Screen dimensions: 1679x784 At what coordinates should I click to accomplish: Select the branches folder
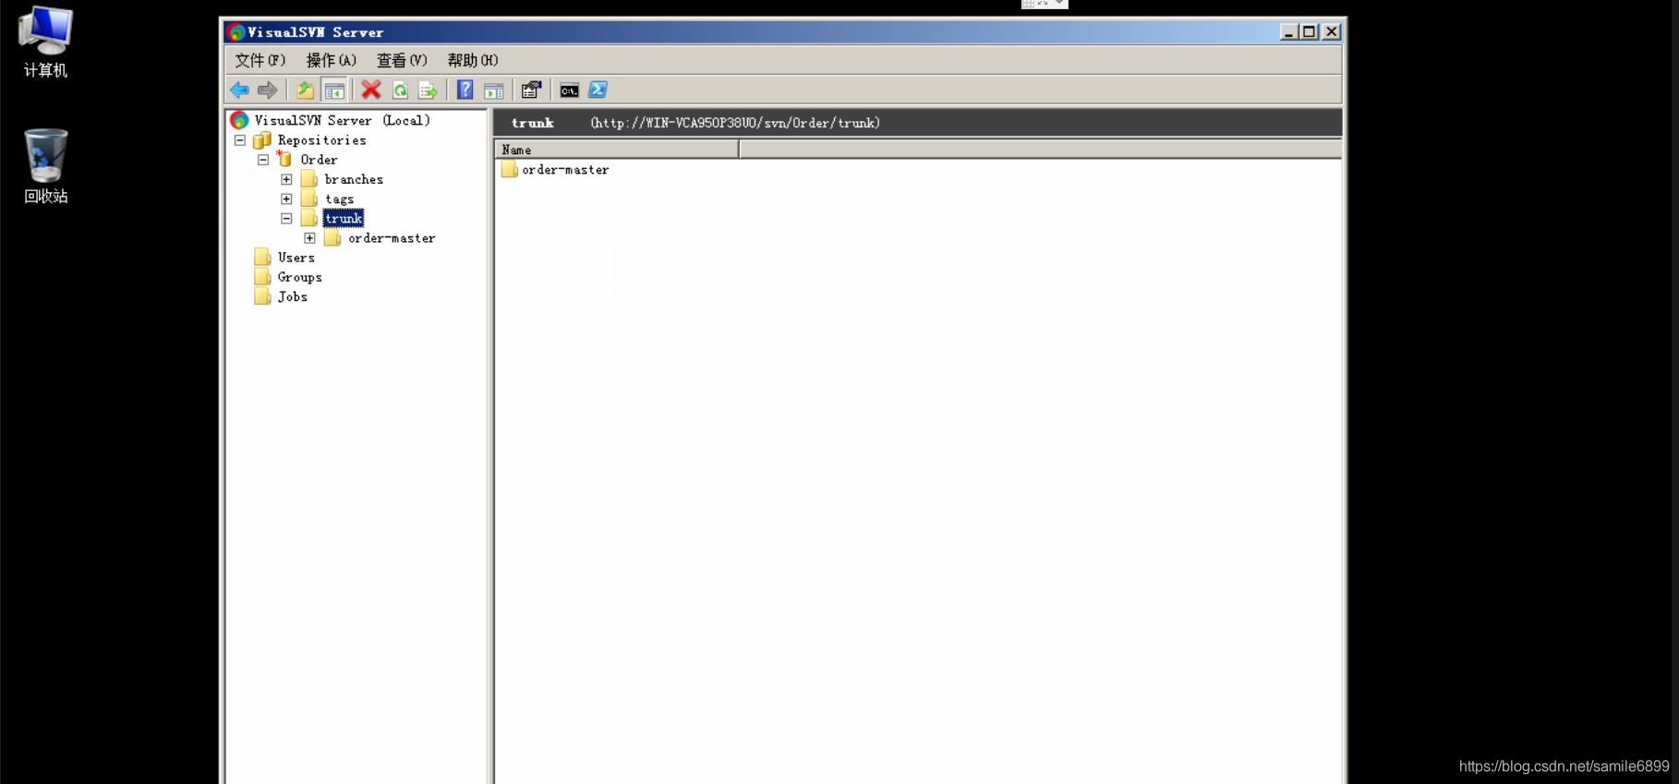point(354,179)
